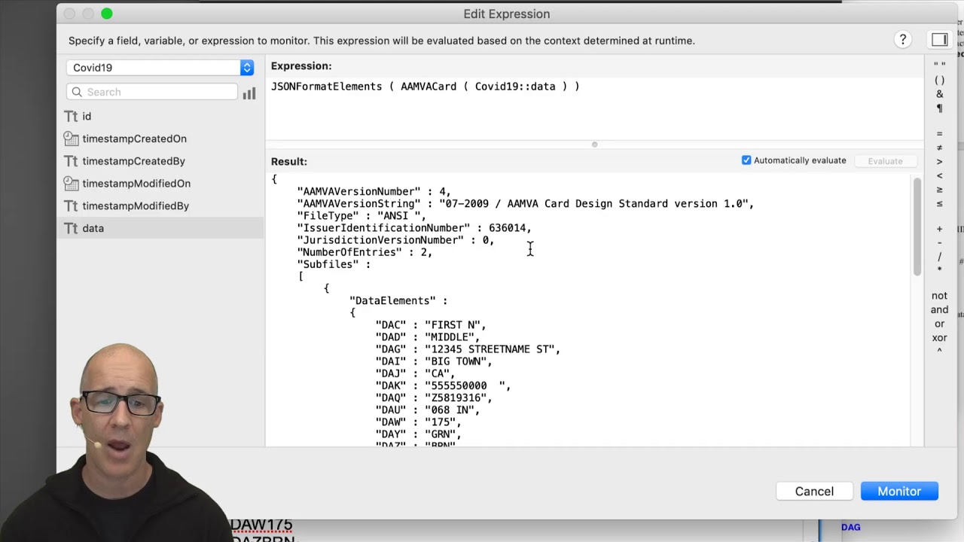Click the search magnifier icon
Image resolution: width=964 pixels, height=542 pixels.
77,92
